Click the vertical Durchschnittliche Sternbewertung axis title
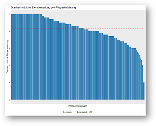 8,57
